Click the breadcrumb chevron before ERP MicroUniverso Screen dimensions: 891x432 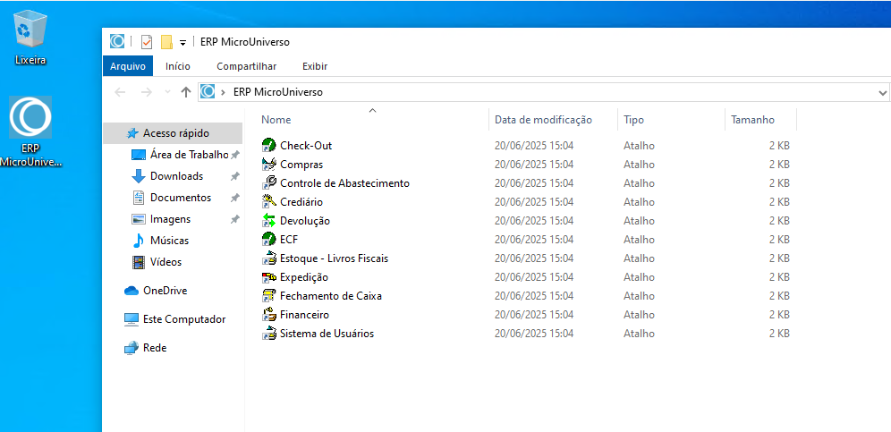click(224, 92)
